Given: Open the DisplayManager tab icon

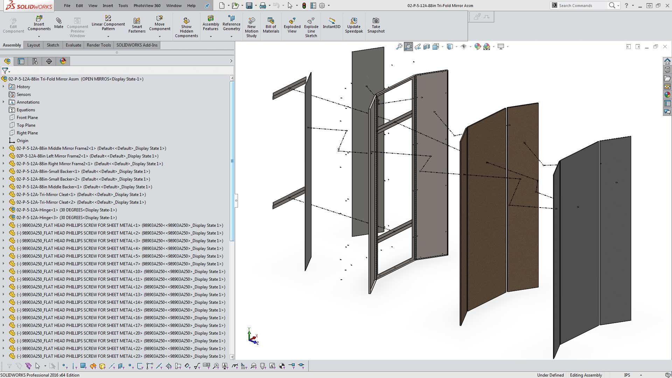Looking at the screenshot, I should (63, 61).
